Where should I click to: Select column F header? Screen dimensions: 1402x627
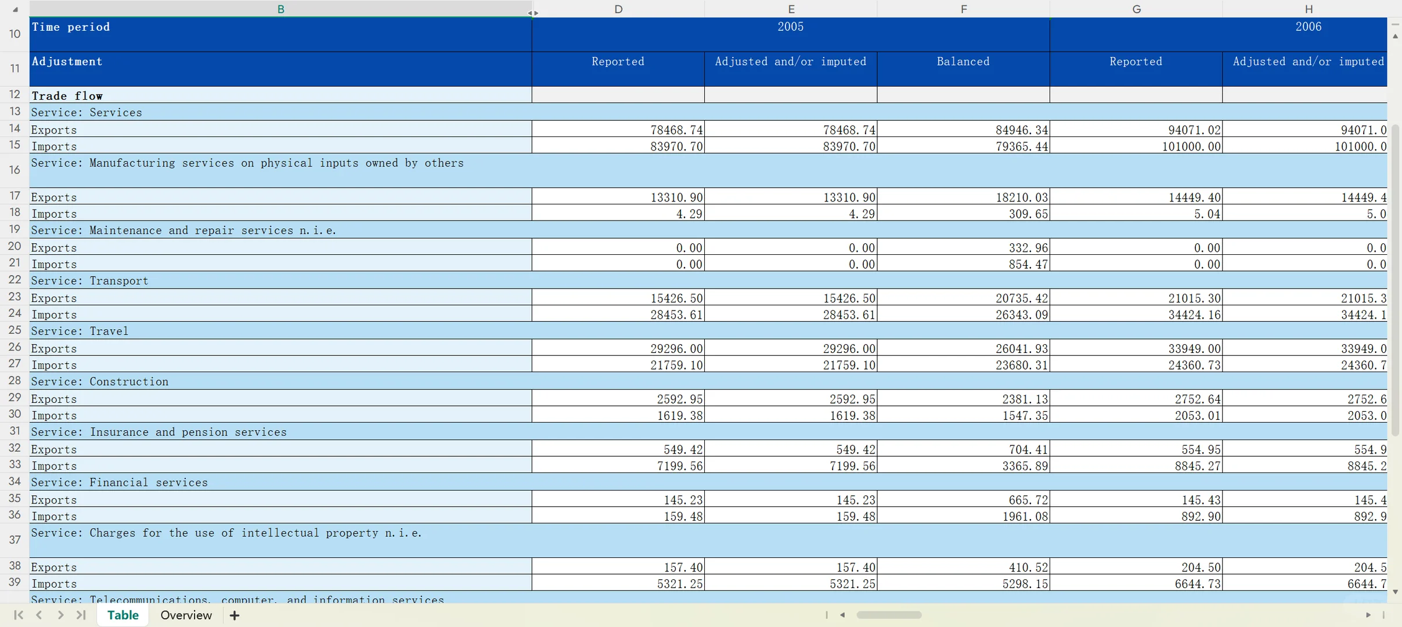[x=963, y=9]
